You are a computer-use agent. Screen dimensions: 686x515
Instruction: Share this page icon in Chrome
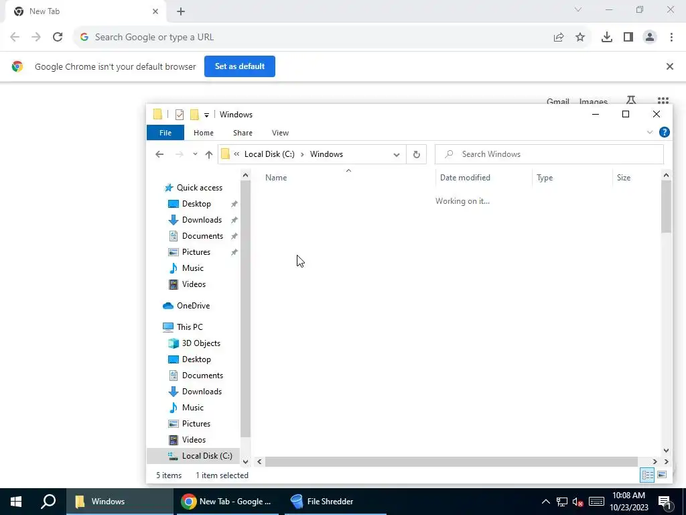[x=559, y=38]
